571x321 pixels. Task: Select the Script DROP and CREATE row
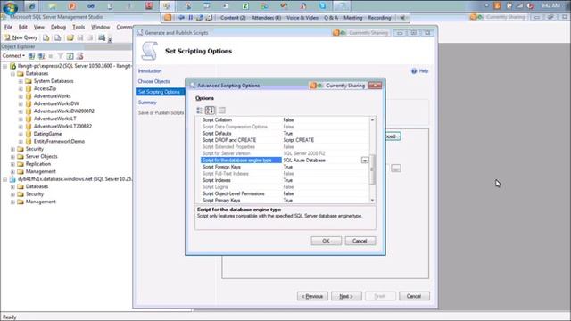click(285, 140)
